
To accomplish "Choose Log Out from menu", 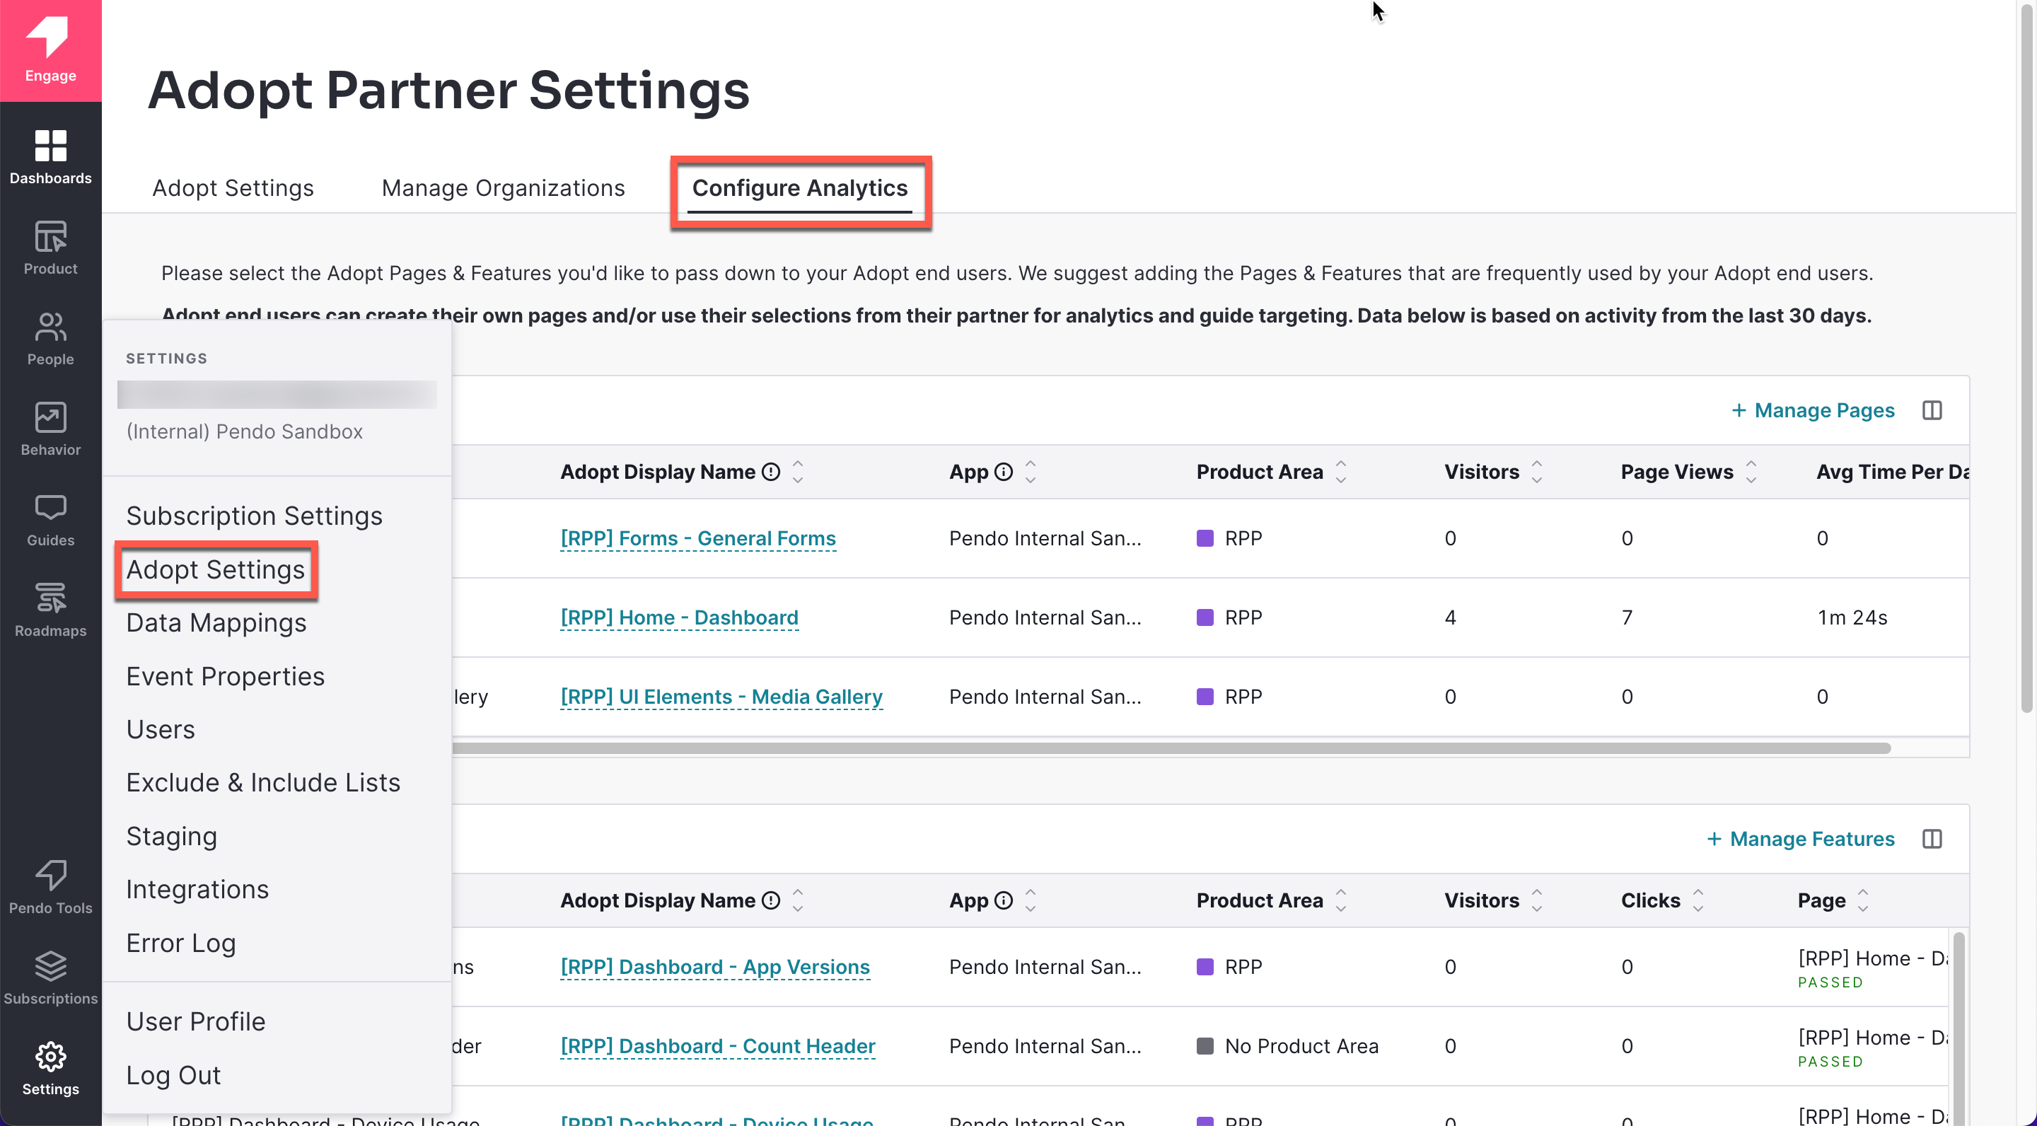I will (173, 1074).
